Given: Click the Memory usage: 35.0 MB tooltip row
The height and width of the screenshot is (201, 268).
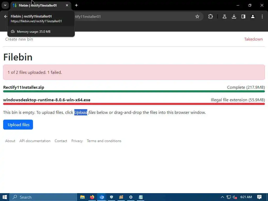Looking at the screenshot, I should tap(41, 32).
